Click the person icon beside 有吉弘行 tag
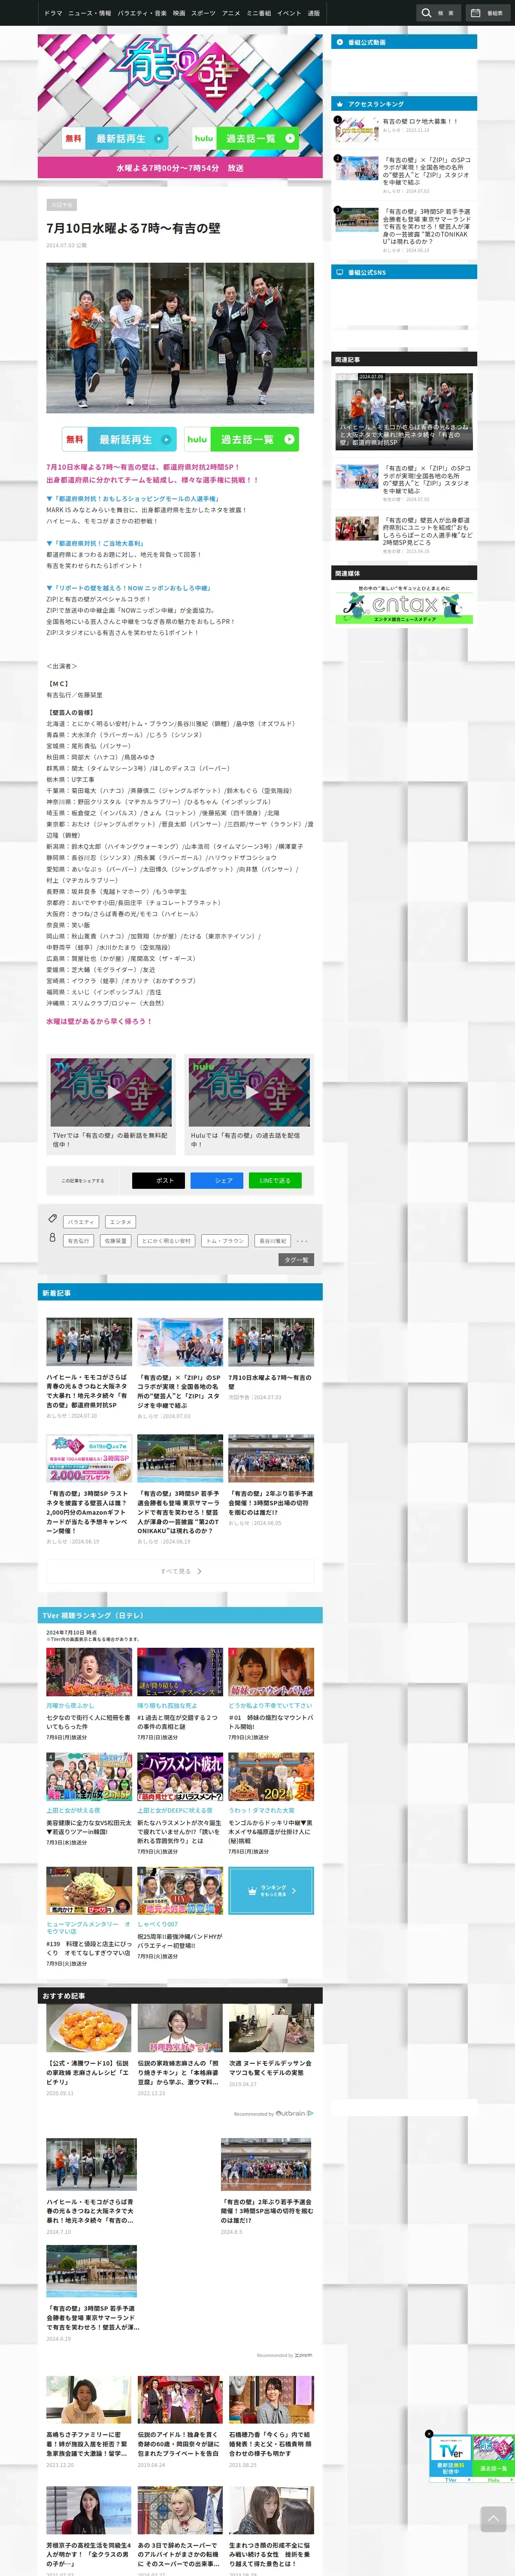This screenshot has width=515, height=2576. point(52,1237)
